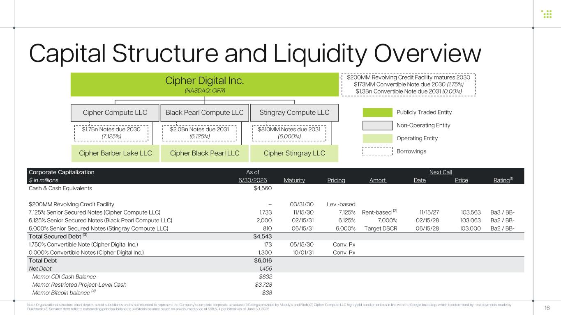Click the "Cash & Cash Equivalents" row label
The width and height of the screenshot is (561, 315).
pos(60,189)
